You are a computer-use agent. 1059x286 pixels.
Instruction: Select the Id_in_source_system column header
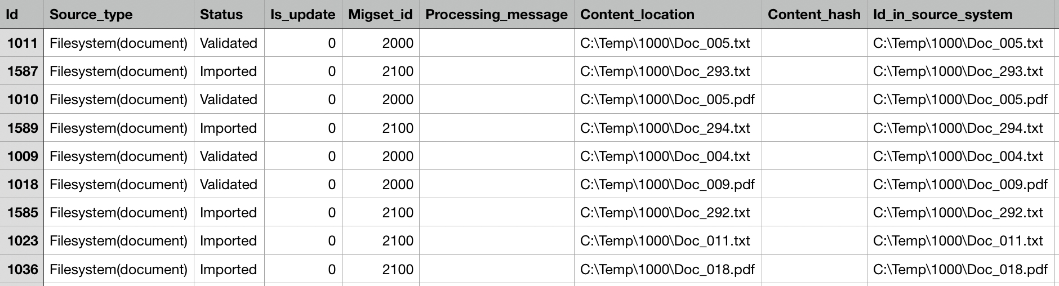[x=942, y=15]
